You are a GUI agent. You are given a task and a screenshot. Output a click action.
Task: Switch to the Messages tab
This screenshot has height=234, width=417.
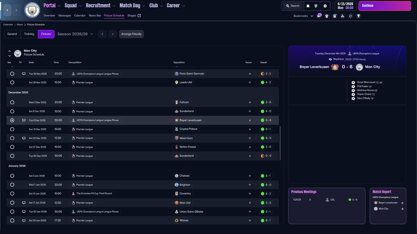click(x=65, y=16)
